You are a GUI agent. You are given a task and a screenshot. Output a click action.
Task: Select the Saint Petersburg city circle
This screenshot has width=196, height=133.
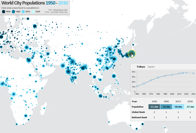[x=28, y=19]
